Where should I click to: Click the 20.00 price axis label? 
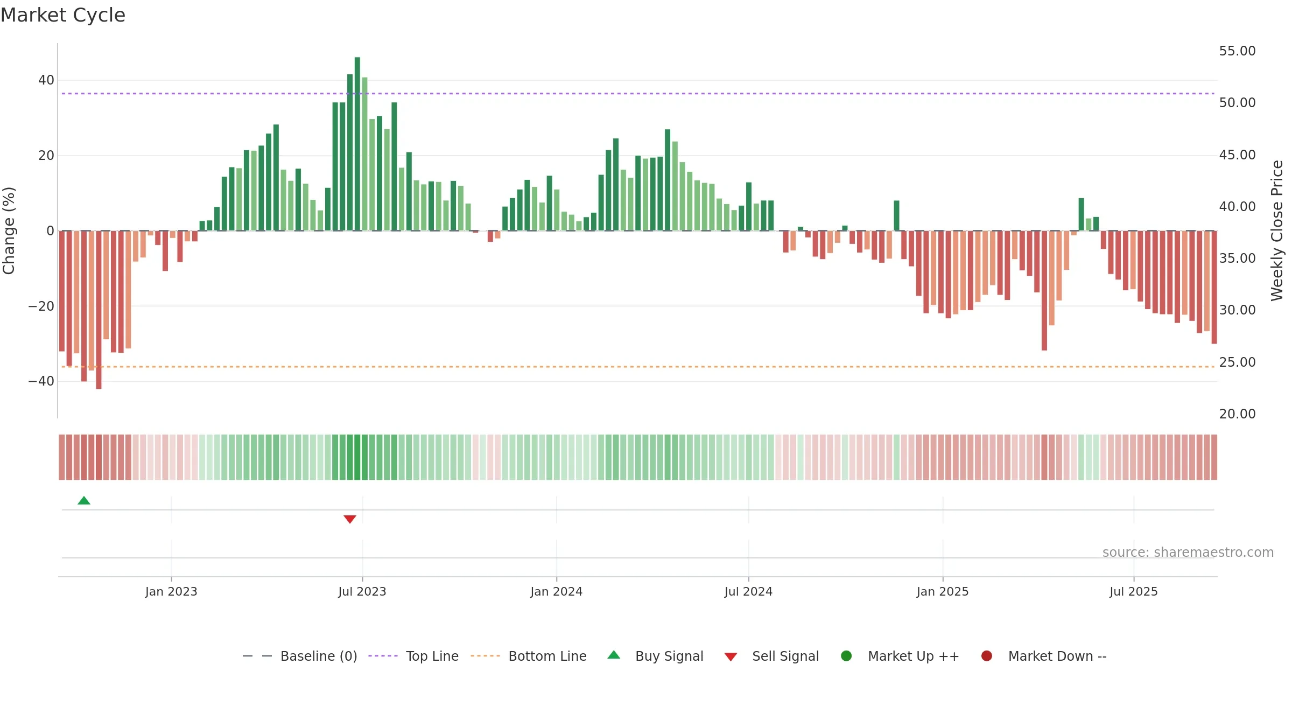(1237, 414)
